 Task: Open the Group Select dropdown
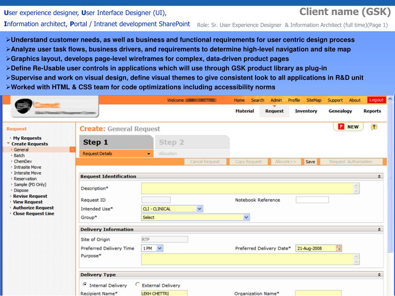pos(246,217)
